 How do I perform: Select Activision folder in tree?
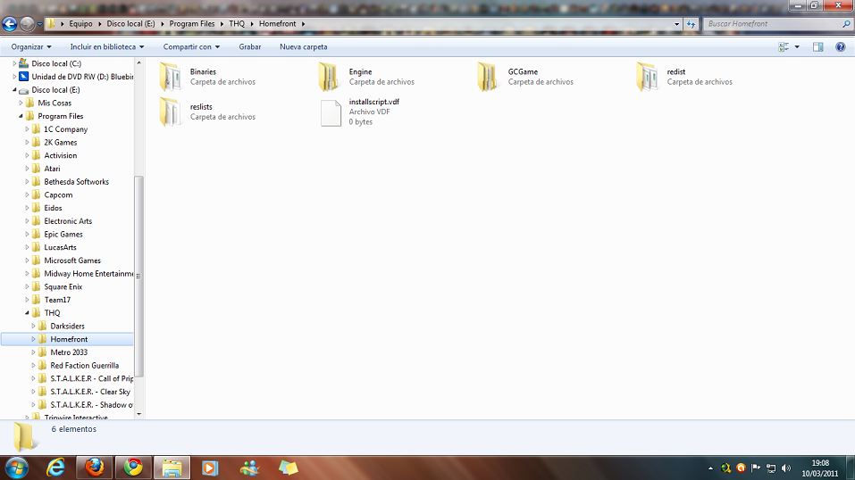[61, 155]
